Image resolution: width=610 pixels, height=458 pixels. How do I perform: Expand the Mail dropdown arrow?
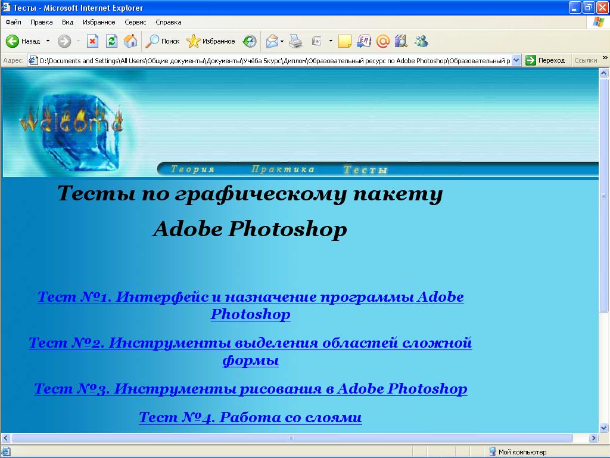click(282, 41)
